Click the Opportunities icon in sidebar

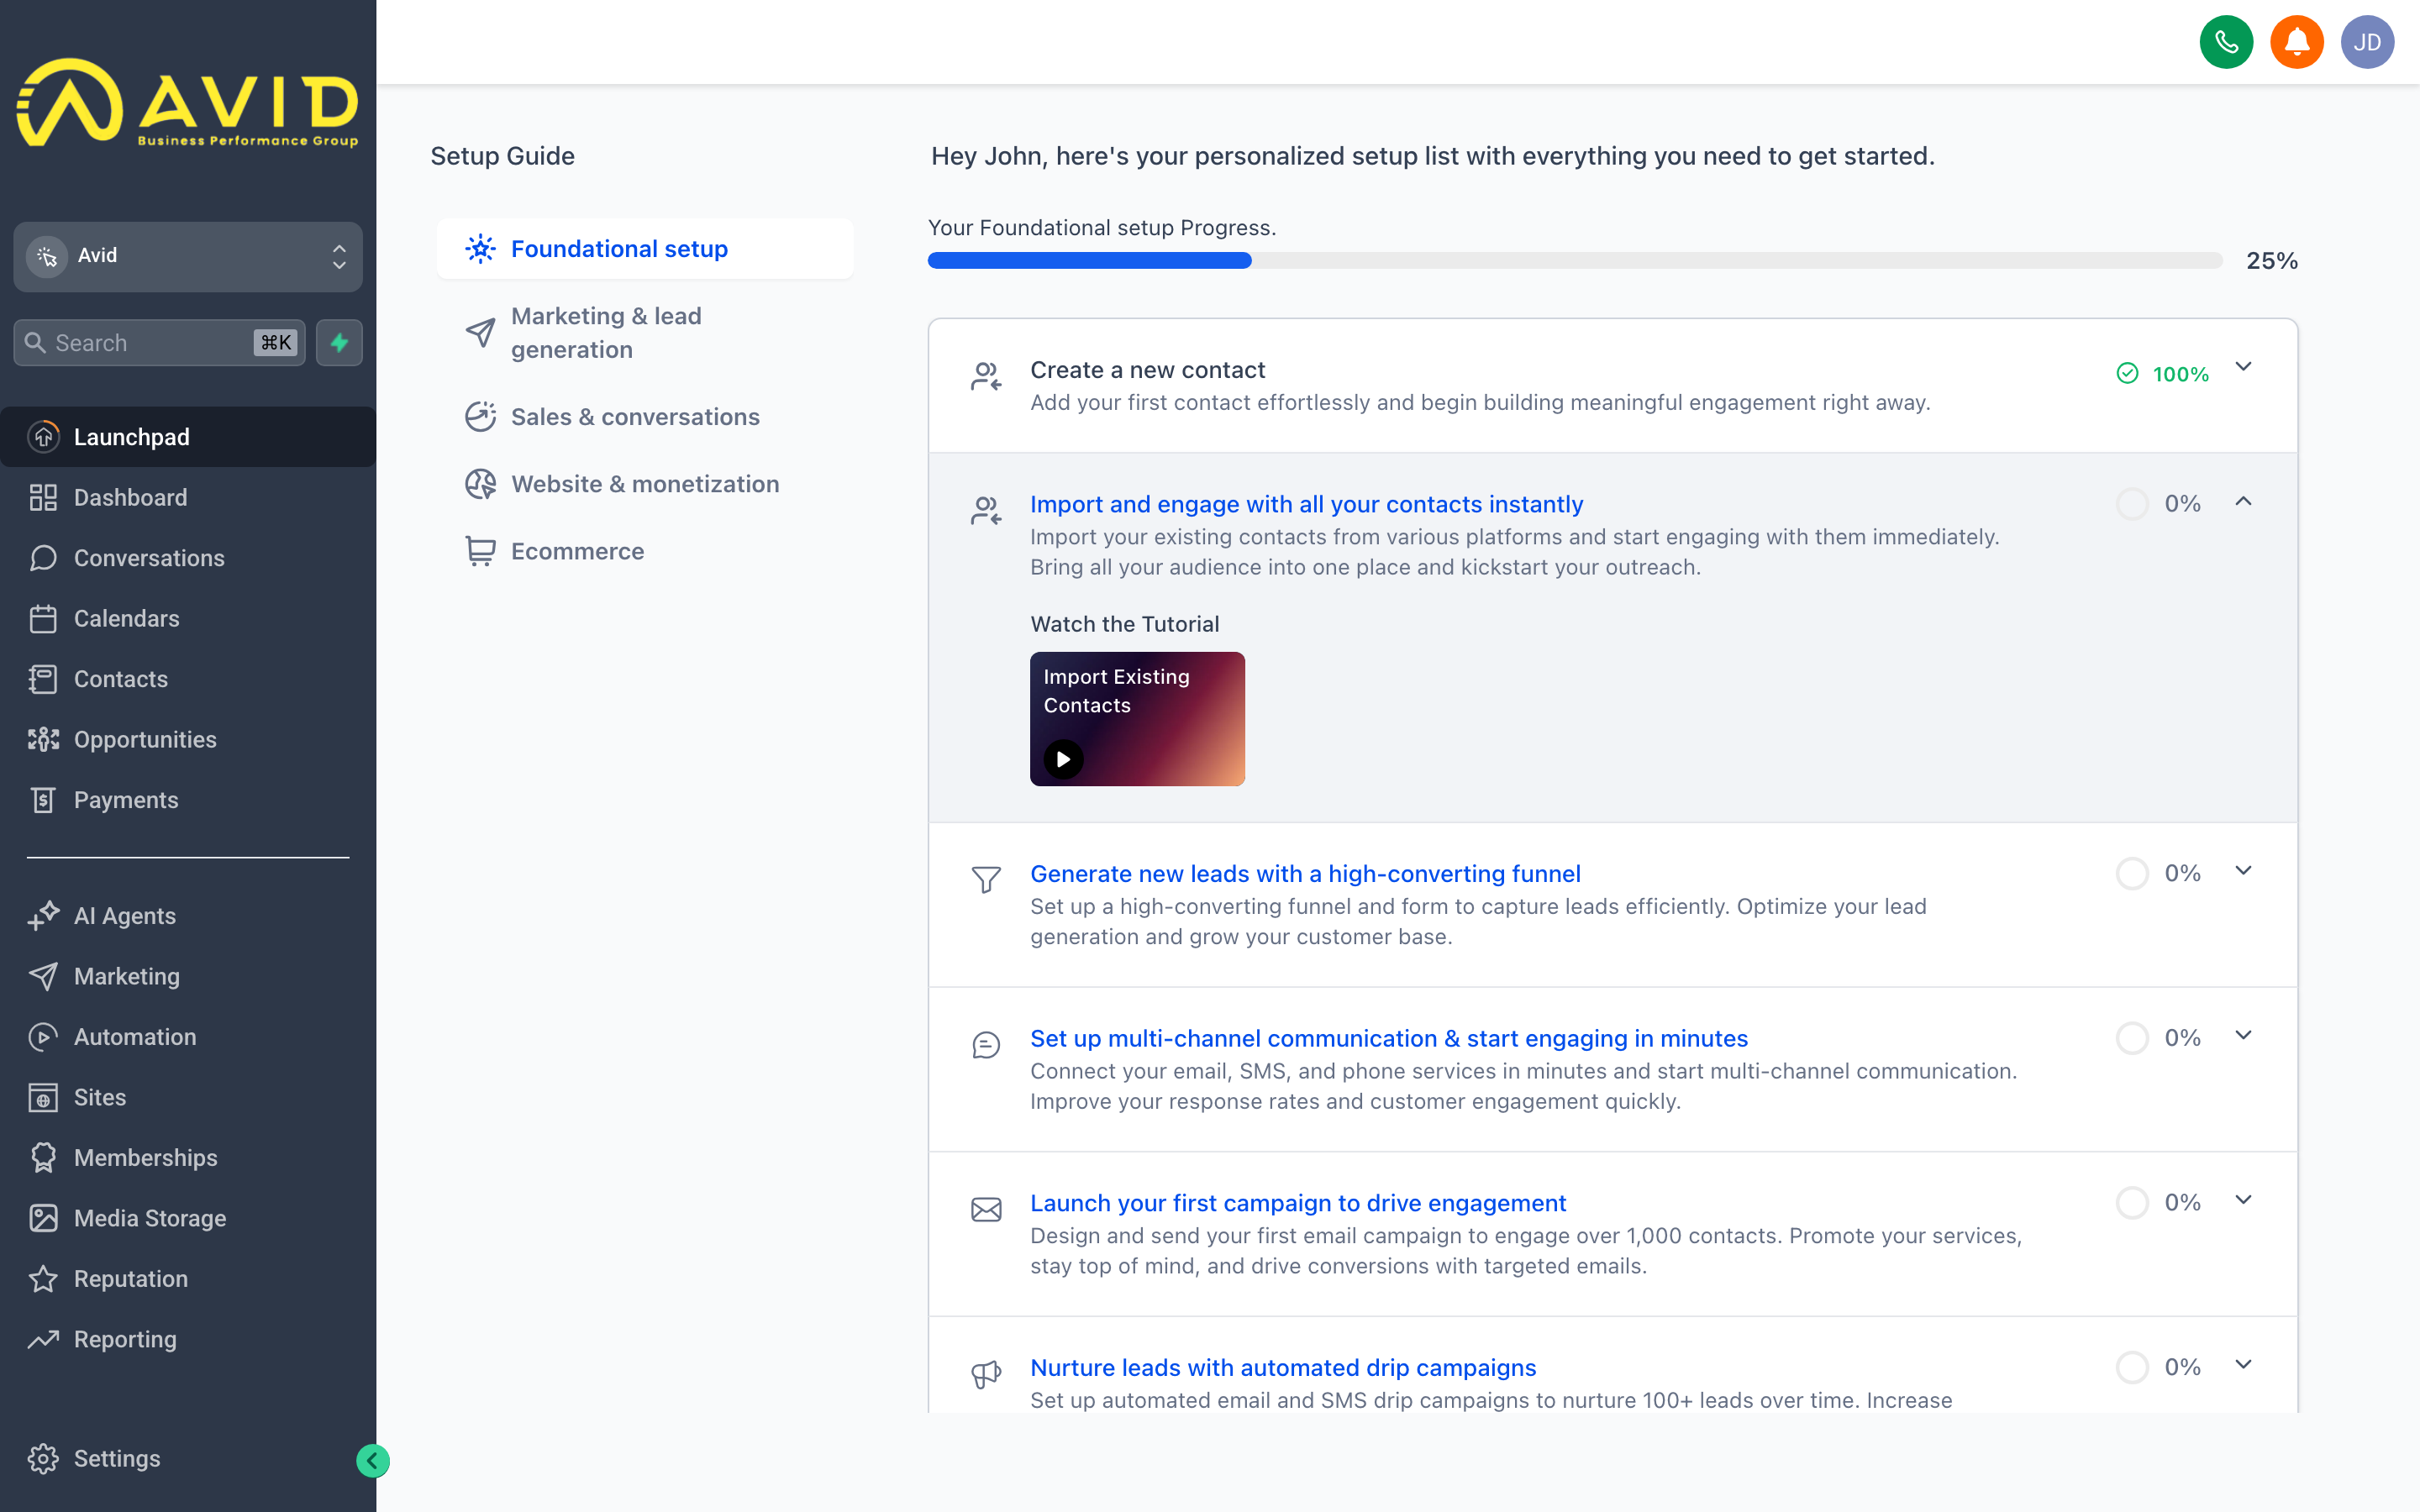click(43, 739)
